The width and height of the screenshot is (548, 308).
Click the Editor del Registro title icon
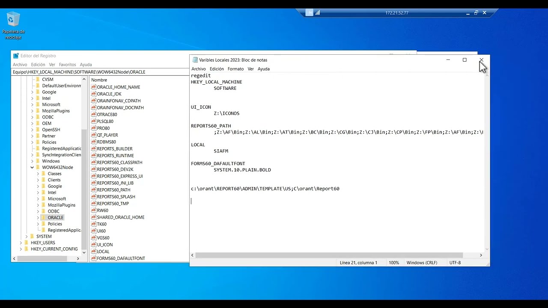[16, 56]
